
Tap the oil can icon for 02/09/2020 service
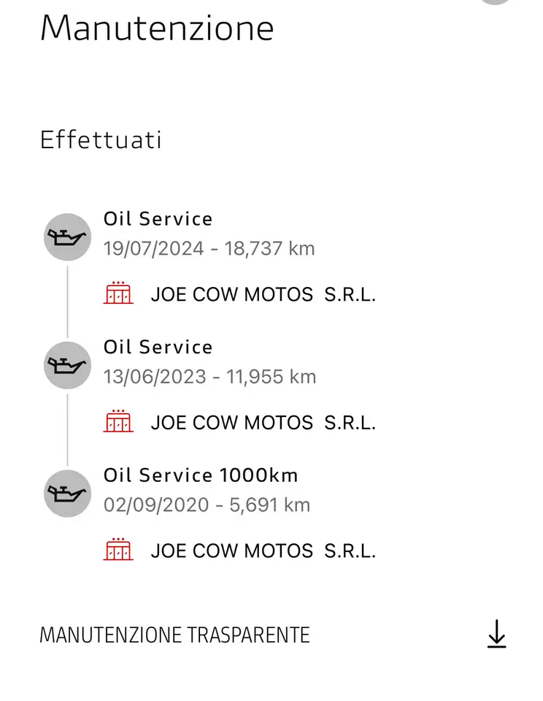click(67, 494)
